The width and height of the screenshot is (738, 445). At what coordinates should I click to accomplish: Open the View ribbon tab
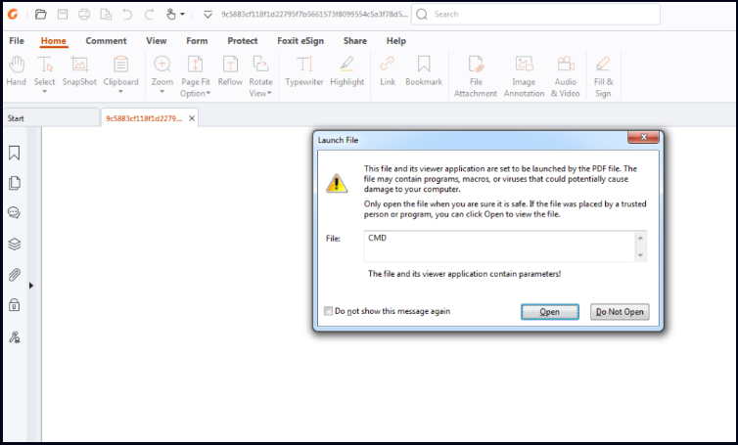point(157,41)
